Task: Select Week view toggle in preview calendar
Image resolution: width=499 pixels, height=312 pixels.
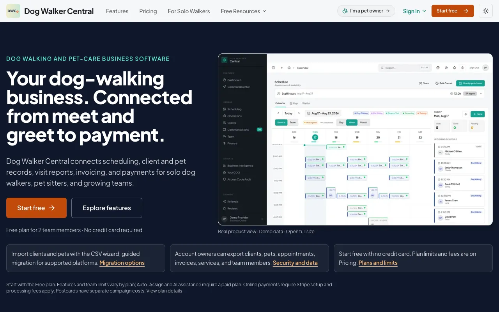Action: click(x=352, y=122)
